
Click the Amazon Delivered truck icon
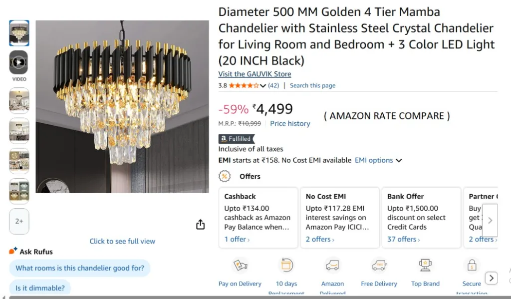[x=332, y=266]
